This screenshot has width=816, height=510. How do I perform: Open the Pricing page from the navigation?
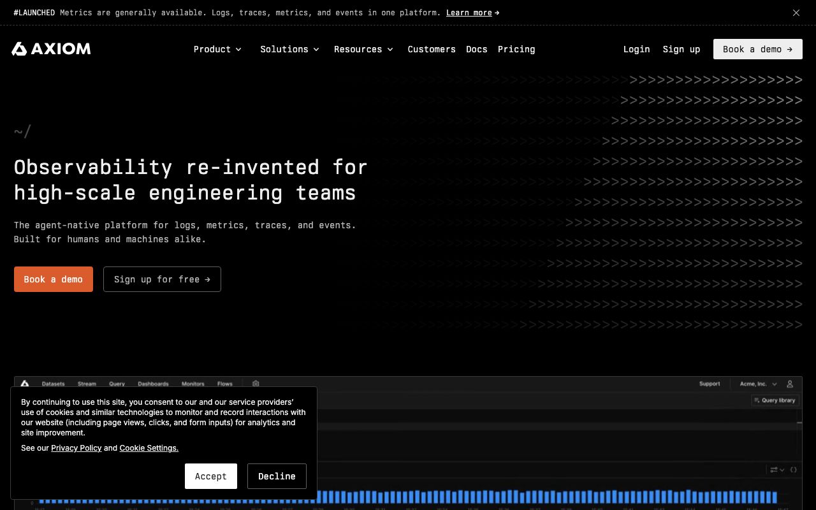point(516,49)
